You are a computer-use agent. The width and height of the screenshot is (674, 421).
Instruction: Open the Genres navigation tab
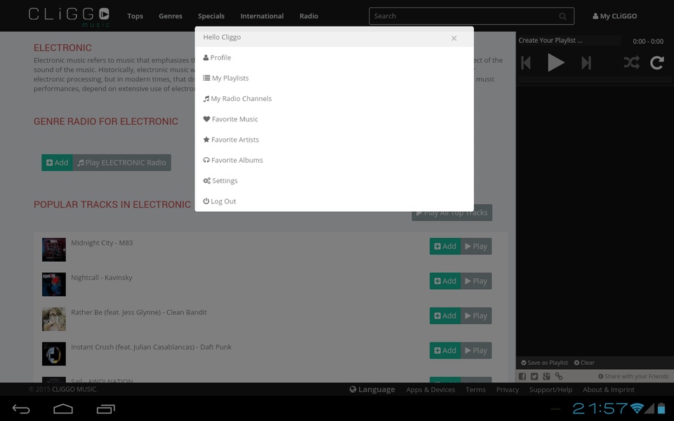point(171,16)
